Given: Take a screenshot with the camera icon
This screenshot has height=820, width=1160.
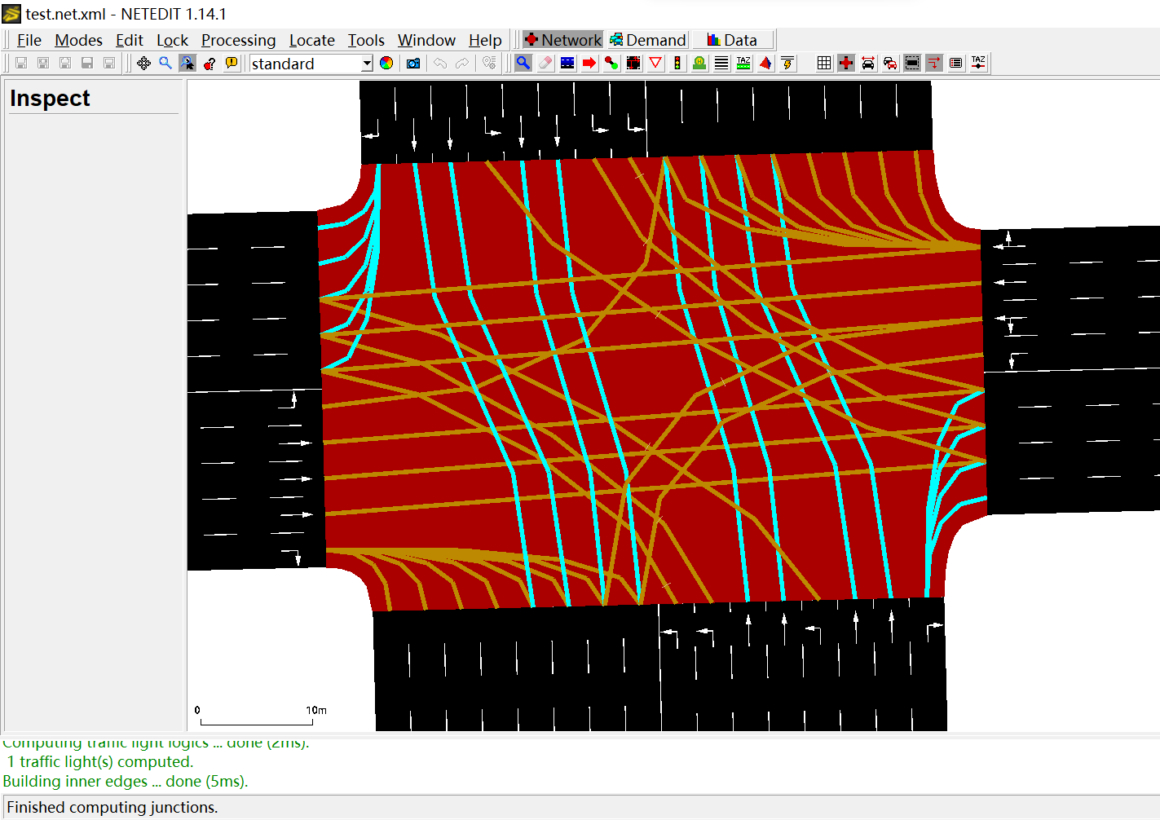Looking at the screenshot, I should click(413, 63).
